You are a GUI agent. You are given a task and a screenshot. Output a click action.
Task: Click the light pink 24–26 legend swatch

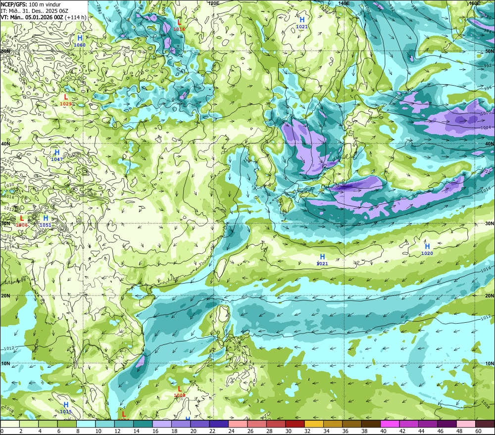pos(238,424)
